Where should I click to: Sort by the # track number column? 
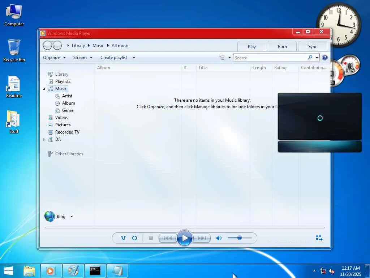(189, 68)
